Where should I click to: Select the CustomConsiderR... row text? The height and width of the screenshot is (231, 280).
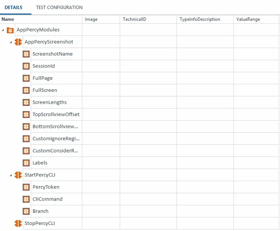(x=55, y=151)
